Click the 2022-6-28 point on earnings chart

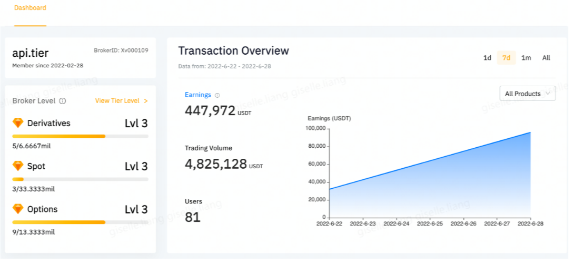tap(530, 132)
